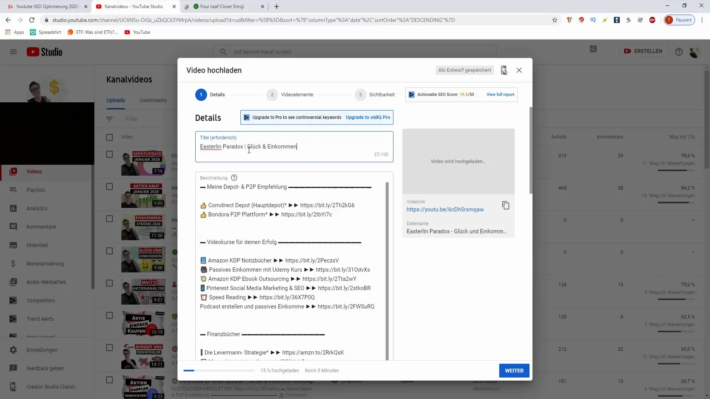The image size is (710, 399).
Task: Open Monetarisierung in the sidebar
Action: [45, 264]
